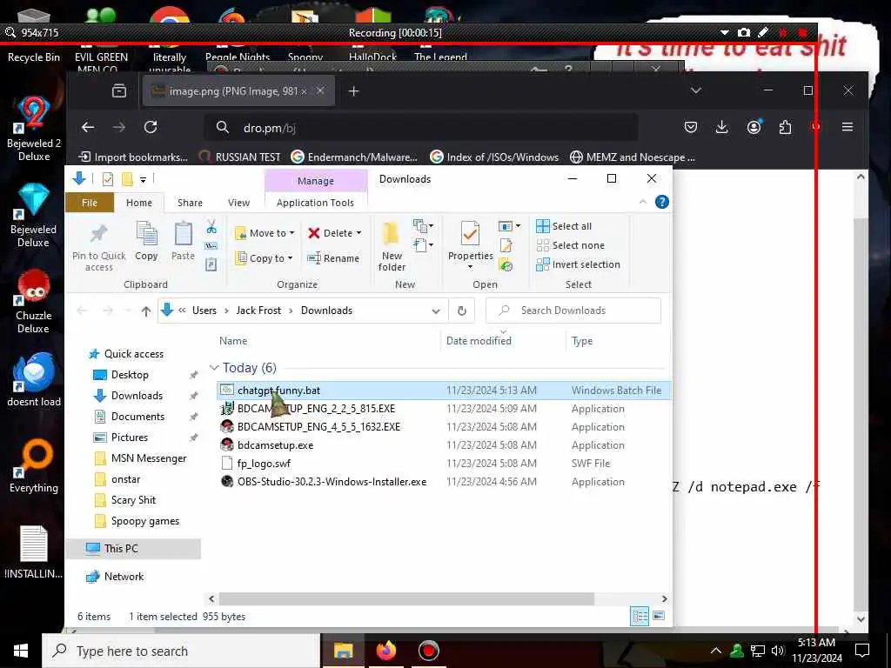Open the File tab in Explorer

click(90, 203)
